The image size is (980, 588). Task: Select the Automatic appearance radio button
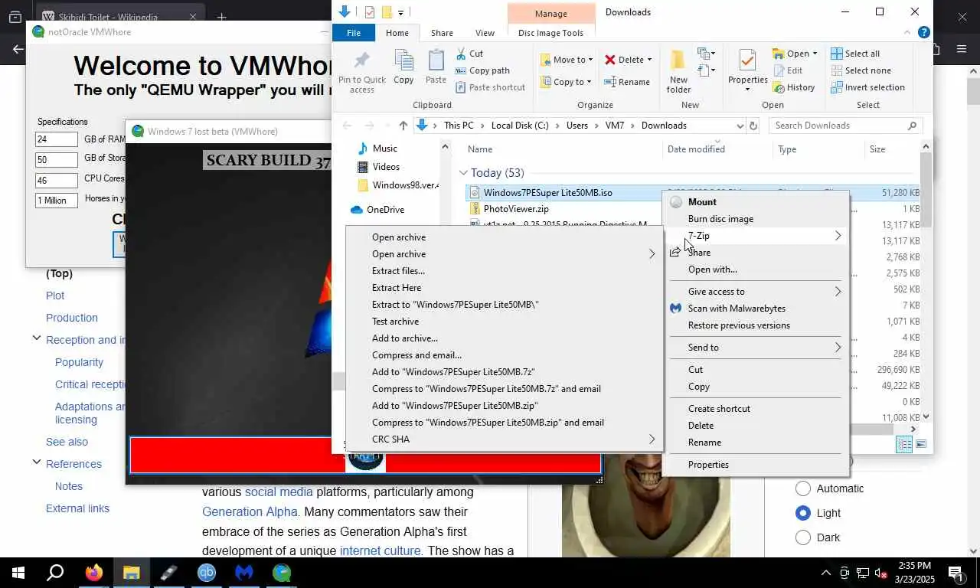point(803,488)
